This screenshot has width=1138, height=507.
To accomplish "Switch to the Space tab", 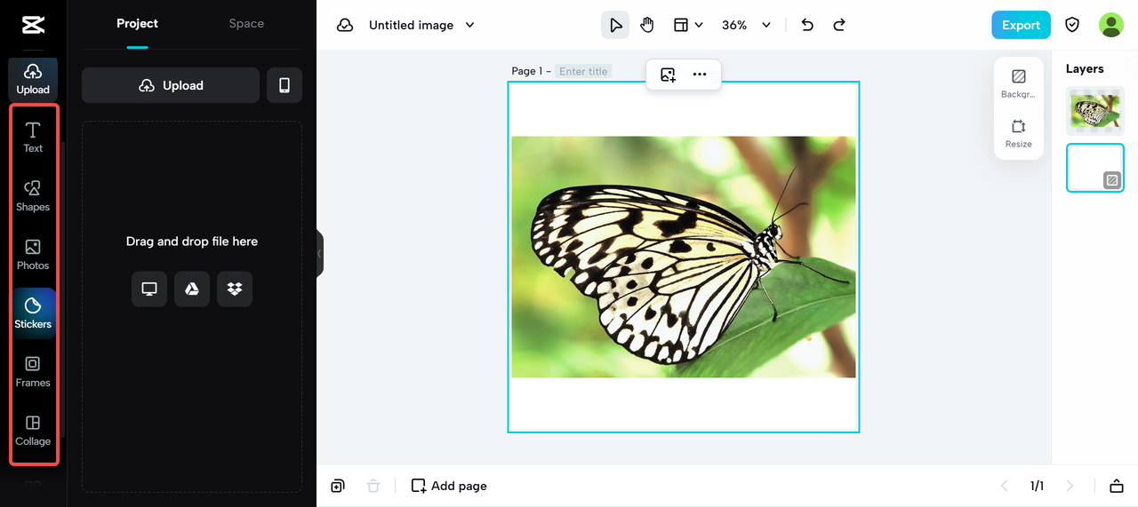I will (246, 24).
